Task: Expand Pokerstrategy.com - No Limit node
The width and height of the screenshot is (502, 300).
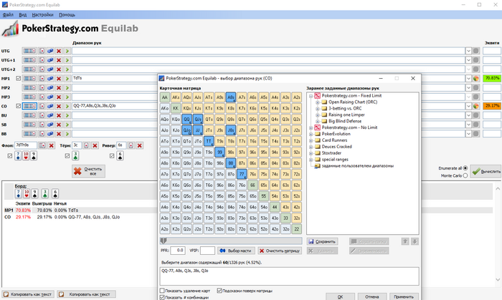Action: 311,127
